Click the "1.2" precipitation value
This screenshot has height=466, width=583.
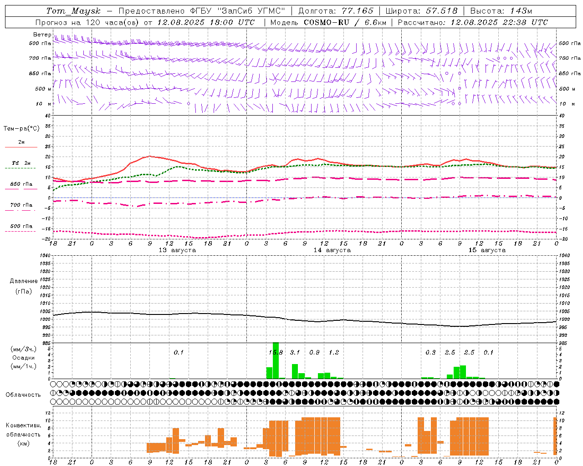click(x=334, y=353)
